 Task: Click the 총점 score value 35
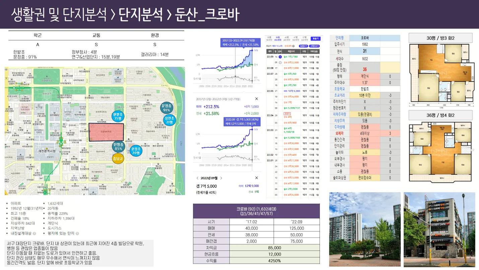pyautogui.click(x=365, y=69)
